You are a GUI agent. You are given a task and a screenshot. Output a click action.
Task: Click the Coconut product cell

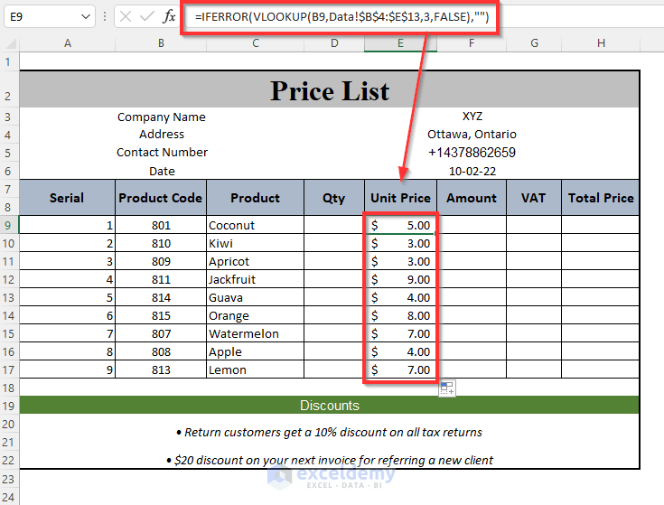click(x=255, y=225)
